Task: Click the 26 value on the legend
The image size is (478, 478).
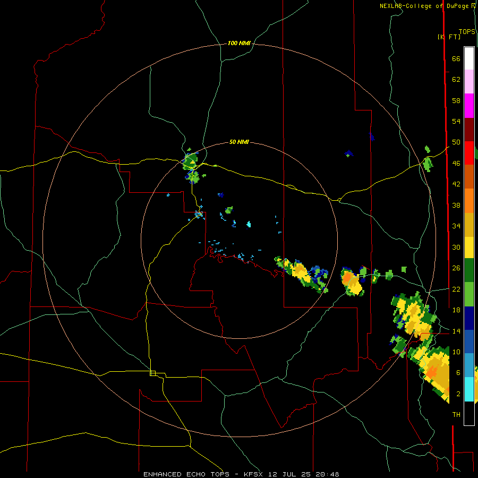Action: [x=456, y=268]
